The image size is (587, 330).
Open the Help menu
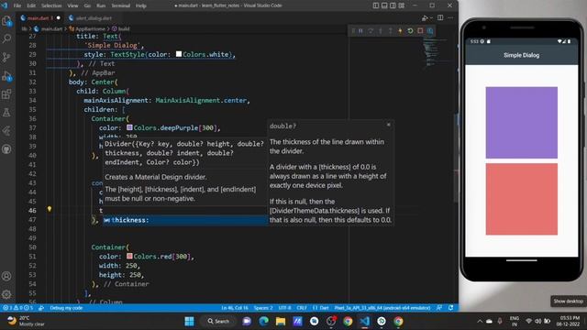140,5
